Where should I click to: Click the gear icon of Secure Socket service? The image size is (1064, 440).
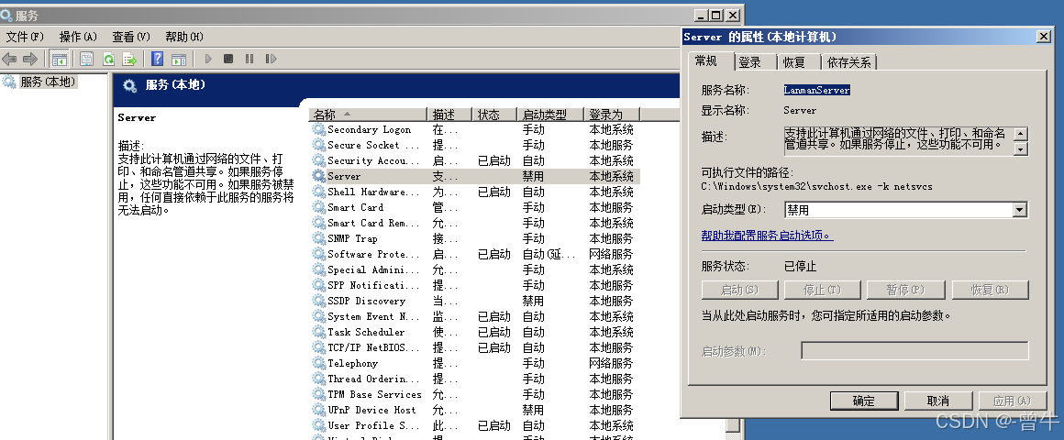tap(319, 145)
